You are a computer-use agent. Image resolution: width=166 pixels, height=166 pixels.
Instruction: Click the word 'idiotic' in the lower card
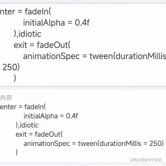coord(30,125)
